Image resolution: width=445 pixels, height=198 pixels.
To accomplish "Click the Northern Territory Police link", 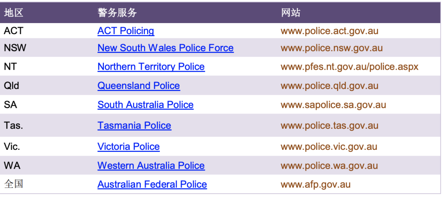I will [151, 67].
